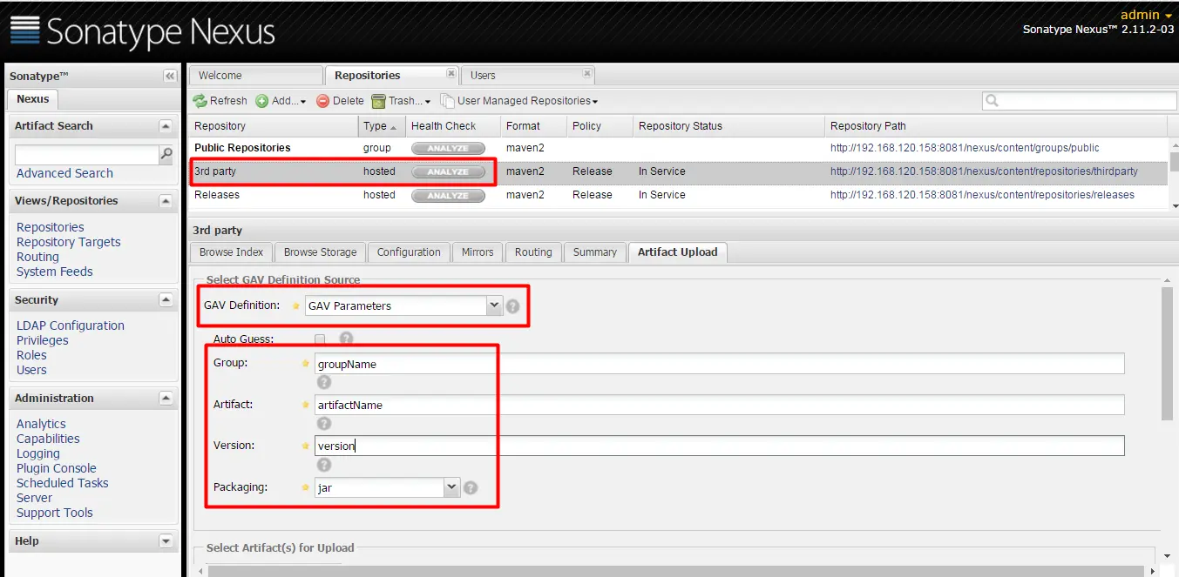This screenshot has width=1179, height=577.
Task: Open Plugin Console link
Action: click(x=57, y=468)
